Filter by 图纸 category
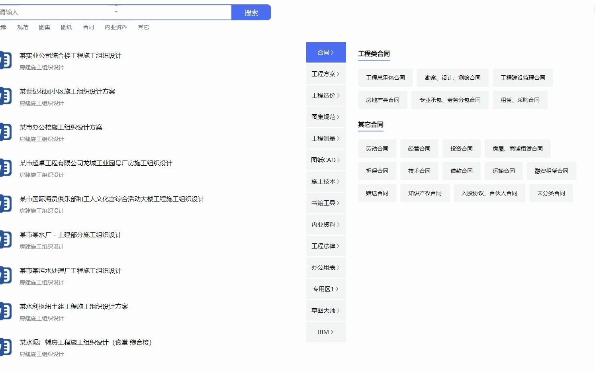Screen dimensions: 595x372 coord(67,27)
